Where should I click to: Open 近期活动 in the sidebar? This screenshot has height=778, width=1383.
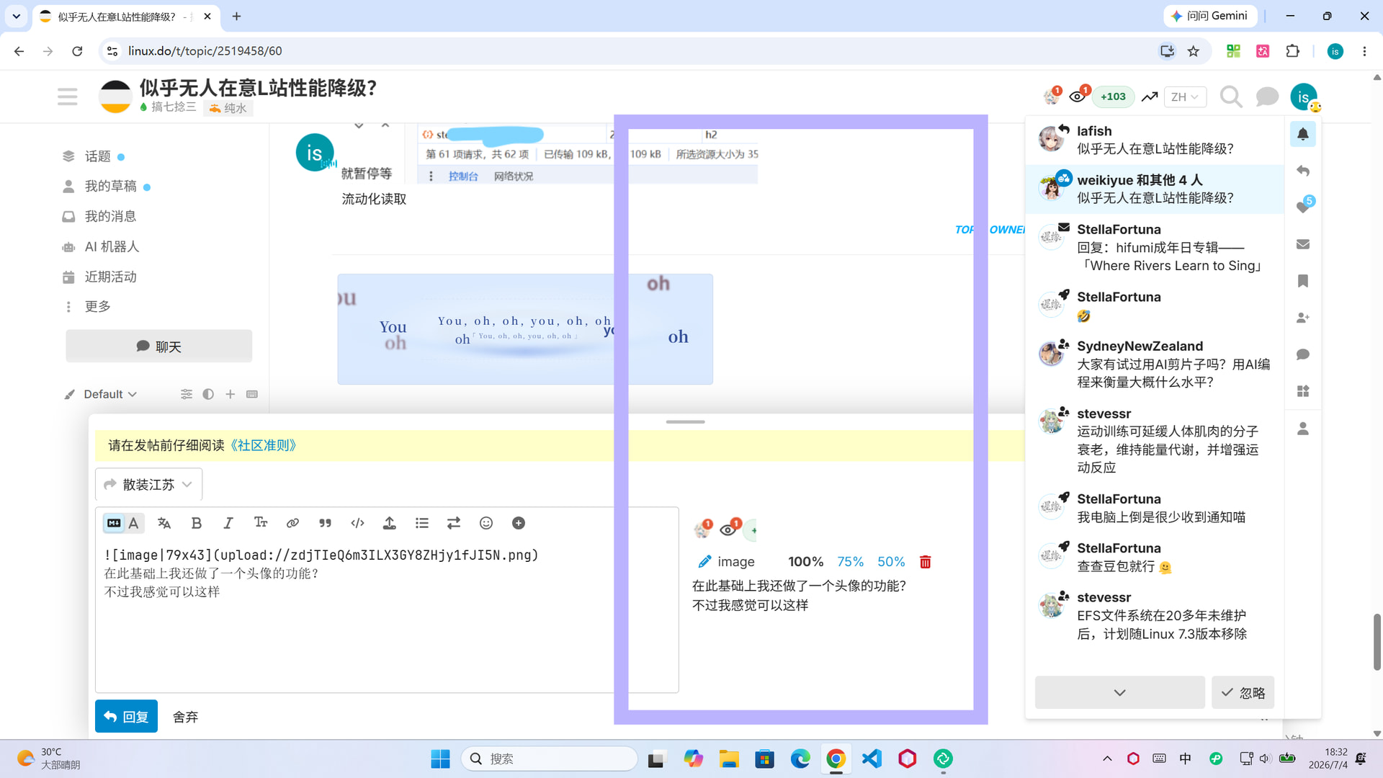click(110, 277)
